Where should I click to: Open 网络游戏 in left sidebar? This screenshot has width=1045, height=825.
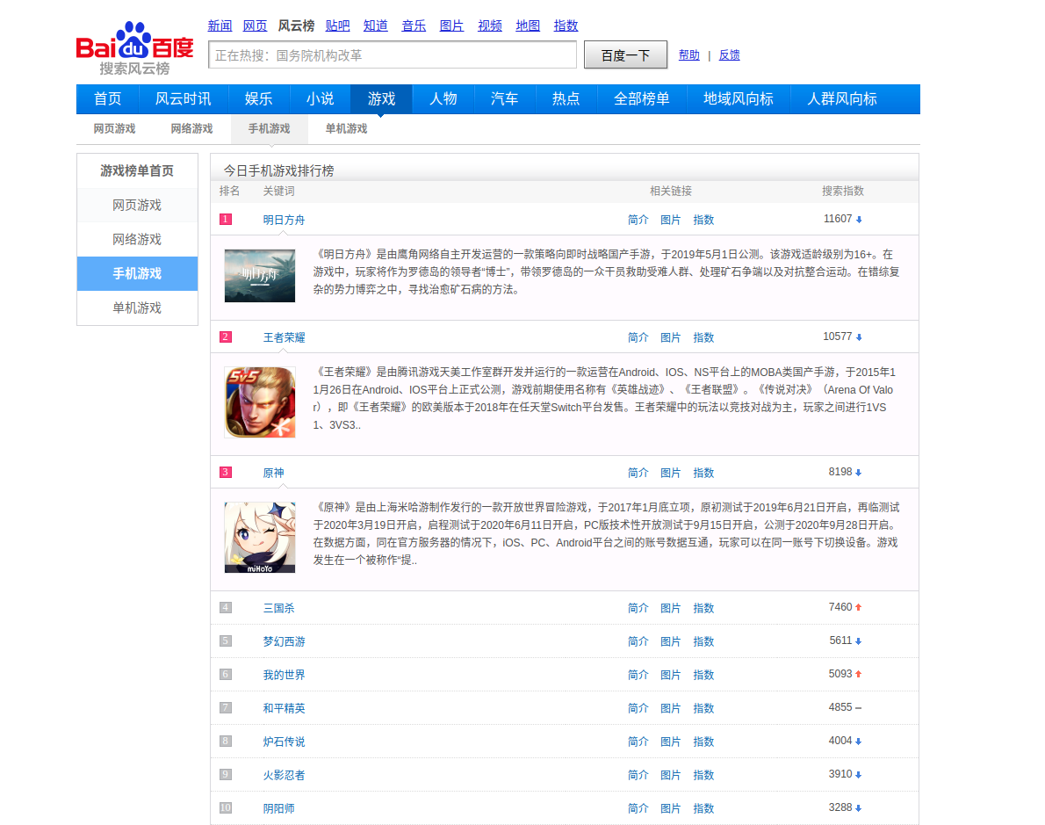coord(137,239)
